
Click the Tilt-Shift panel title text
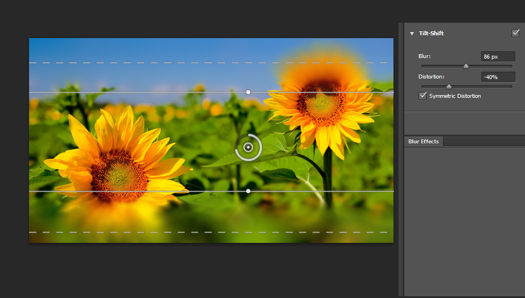pos(431,34)
